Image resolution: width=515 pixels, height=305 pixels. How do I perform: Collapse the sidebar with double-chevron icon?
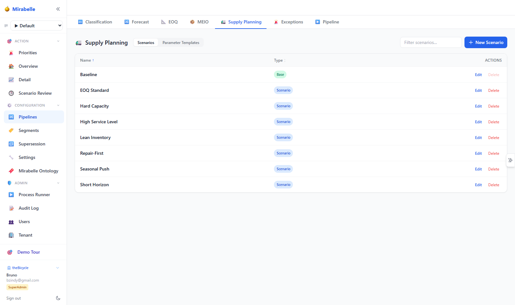58,9
